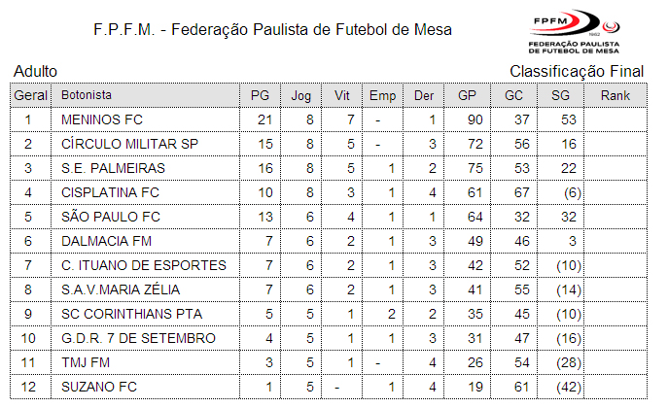The image size is (668, 408).
Task: Click the Geral column header
Action: (29, 96)
